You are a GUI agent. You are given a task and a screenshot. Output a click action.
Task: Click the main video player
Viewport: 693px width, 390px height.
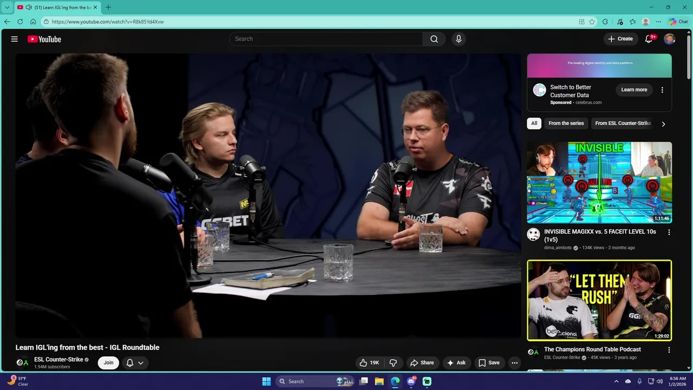[268, 196]
